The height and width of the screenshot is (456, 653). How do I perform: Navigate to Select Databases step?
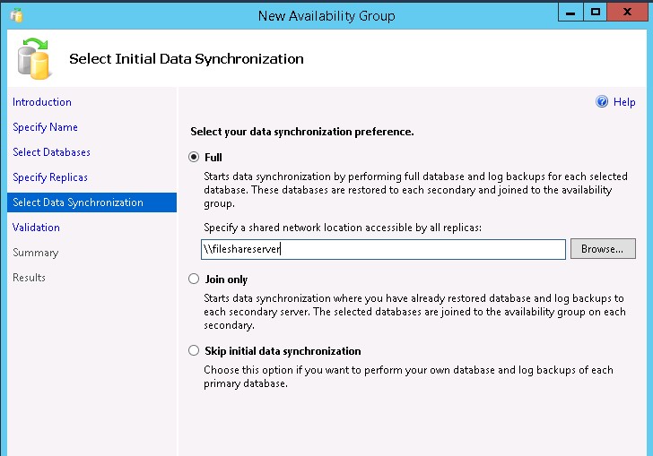(51, 152)
